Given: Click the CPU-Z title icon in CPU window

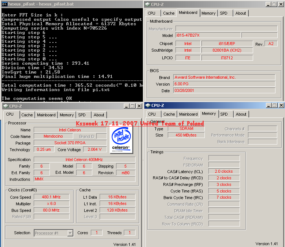Looking at the screenshot, I should pyautogui.click(x=6, y=106).
